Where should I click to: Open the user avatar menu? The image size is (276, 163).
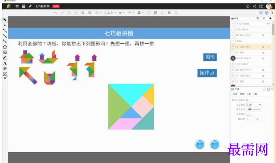pyautogui.click(x=269, y=6)
